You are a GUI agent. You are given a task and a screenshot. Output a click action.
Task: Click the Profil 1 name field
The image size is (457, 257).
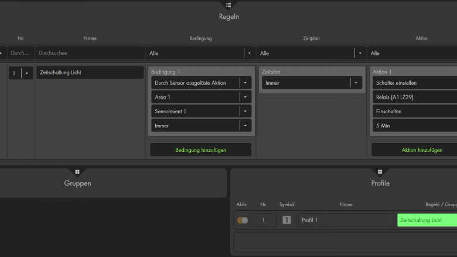tap(345, 220)
